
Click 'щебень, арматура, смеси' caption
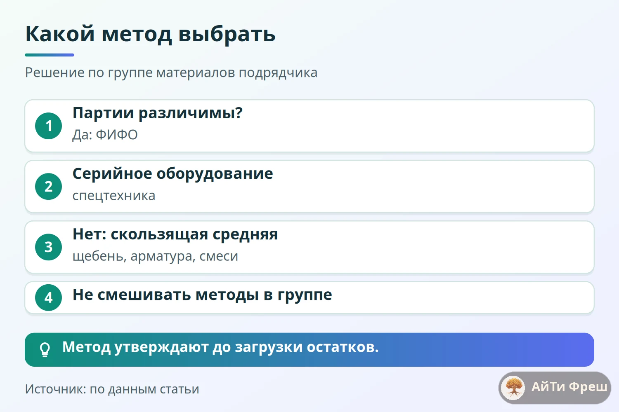click(x=156, y=256)
